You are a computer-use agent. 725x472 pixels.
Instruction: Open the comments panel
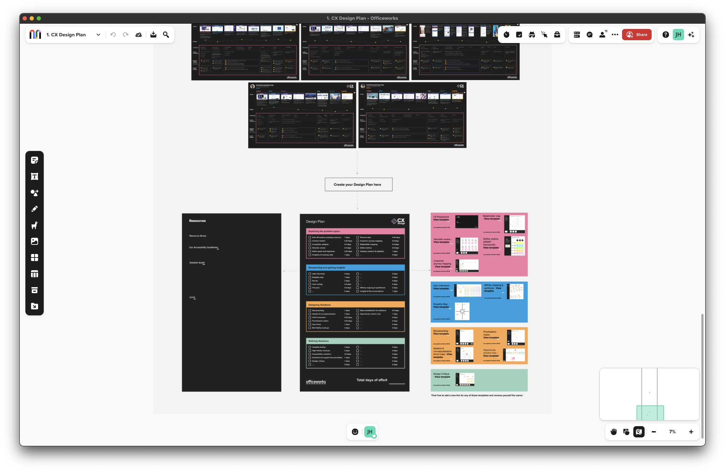[590, 35]
